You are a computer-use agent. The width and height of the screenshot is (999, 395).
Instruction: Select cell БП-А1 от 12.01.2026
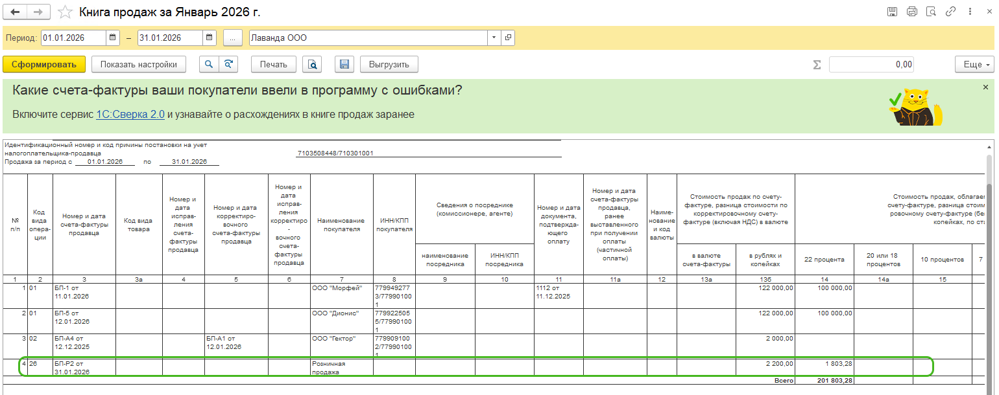tap(236, 346)
